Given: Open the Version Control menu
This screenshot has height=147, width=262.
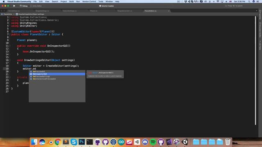Looking at the screenshot, I should pyautogui.click(x=89, y=2).
